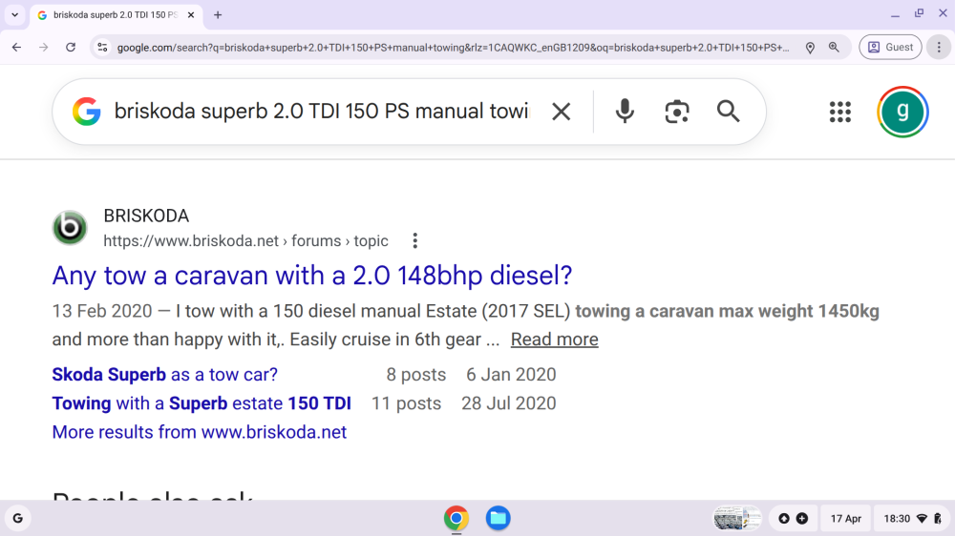The width and height of the screenshot is (955, 536).
Task: Open 'Any tow a caravan' result
Action: click(312, 276)
